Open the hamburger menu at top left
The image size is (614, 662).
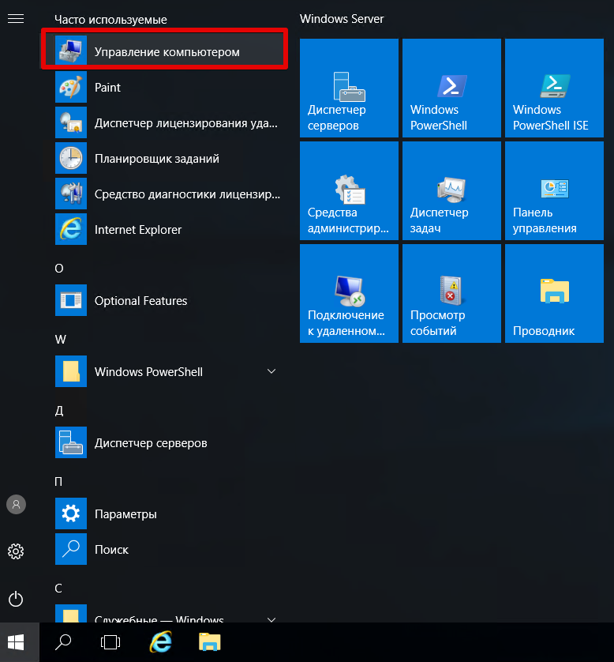tap(16, 19)
